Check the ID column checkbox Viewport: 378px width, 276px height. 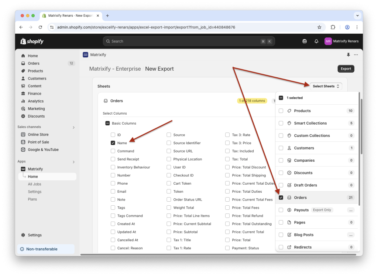[x=113, y=135]
